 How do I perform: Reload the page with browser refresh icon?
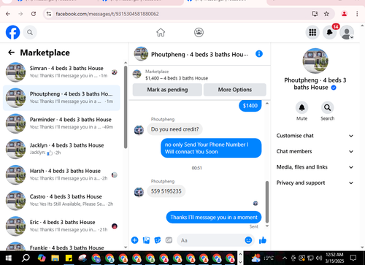34,14
